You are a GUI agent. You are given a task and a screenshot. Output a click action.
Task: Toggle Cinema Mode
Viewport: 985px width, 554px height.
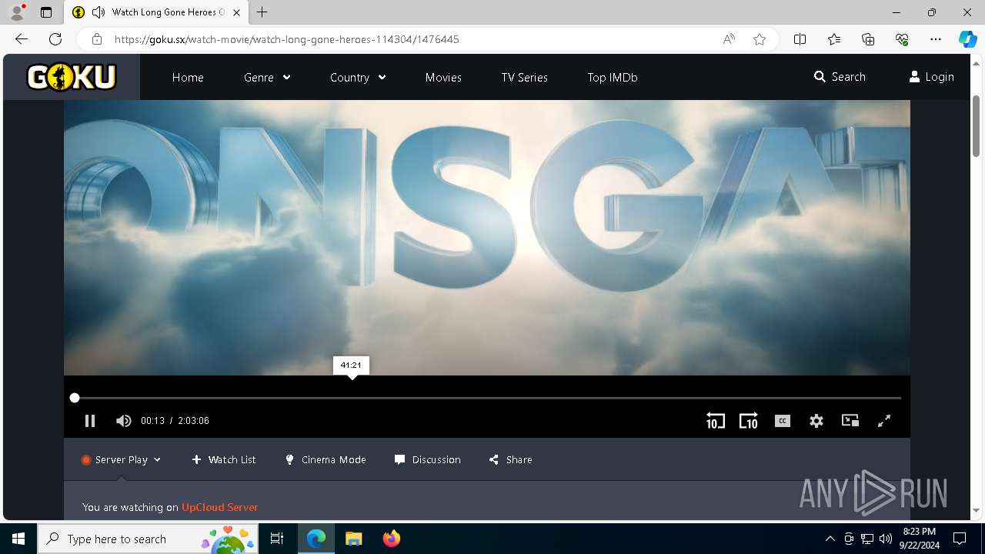[x=326, y=460]
